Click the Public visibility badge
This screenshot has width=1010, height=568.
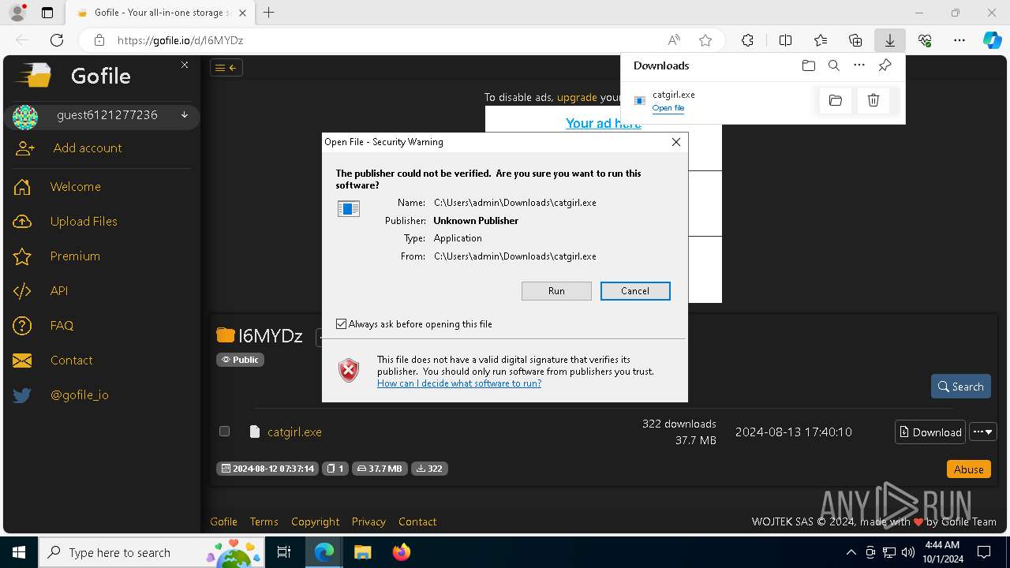pyautogui.click(x=240, y=360)
